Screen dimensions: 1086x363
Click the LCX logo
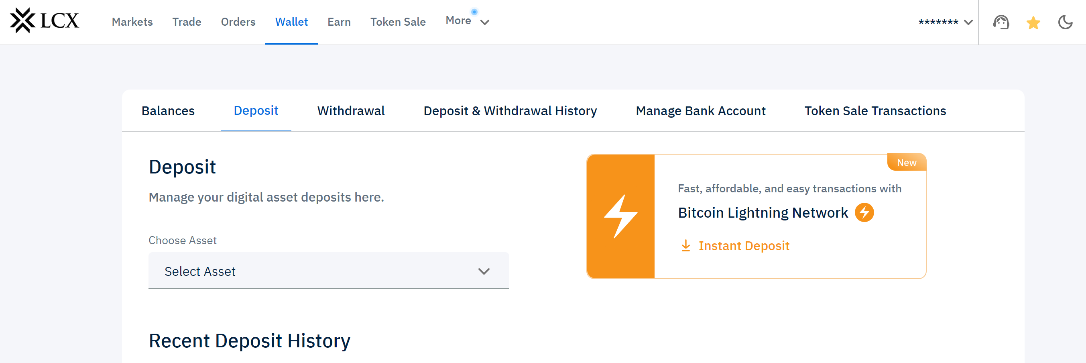(x=45, y=20)
